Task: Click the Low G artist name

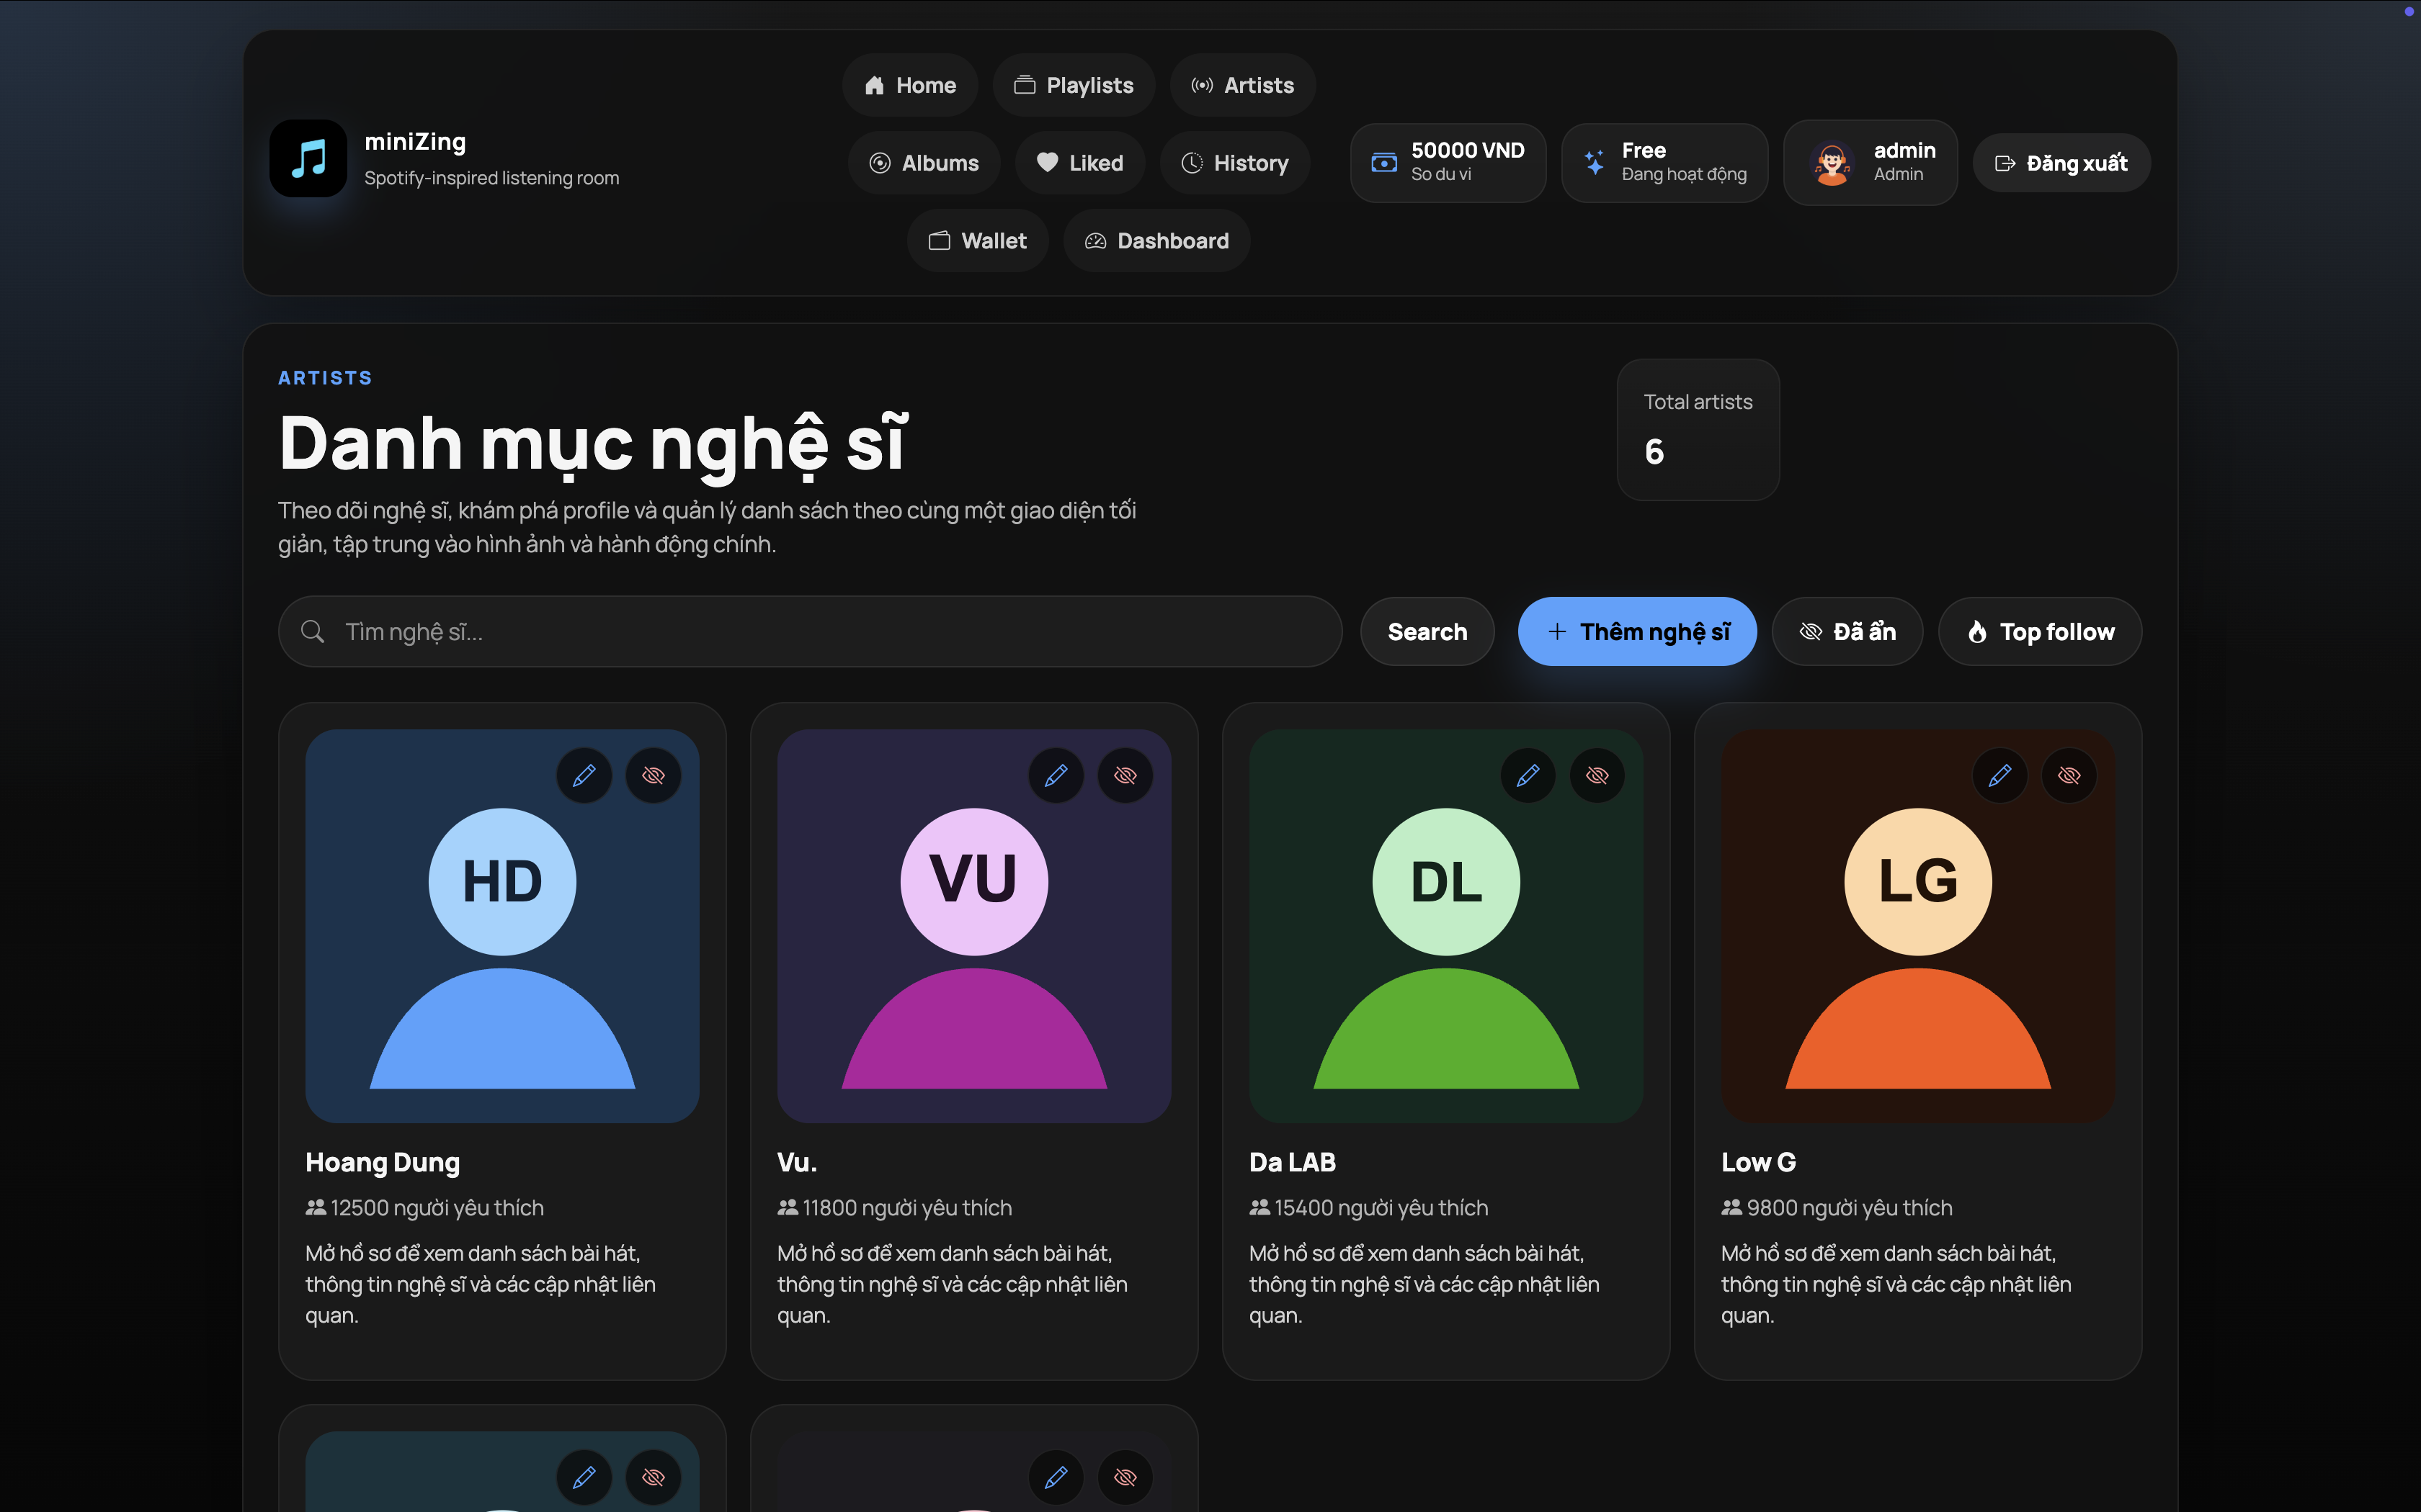Action: pos(1759,1162)
